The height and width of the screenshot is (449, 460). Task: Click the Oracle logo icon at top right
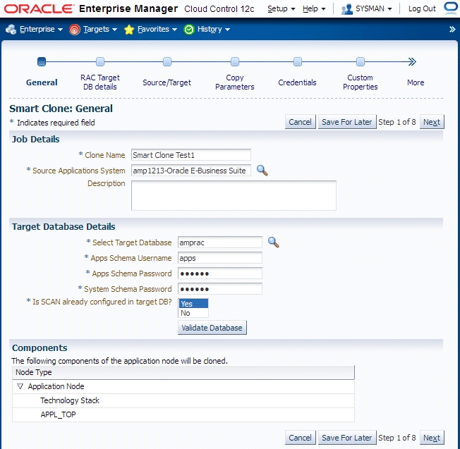(x=452, y=7)
